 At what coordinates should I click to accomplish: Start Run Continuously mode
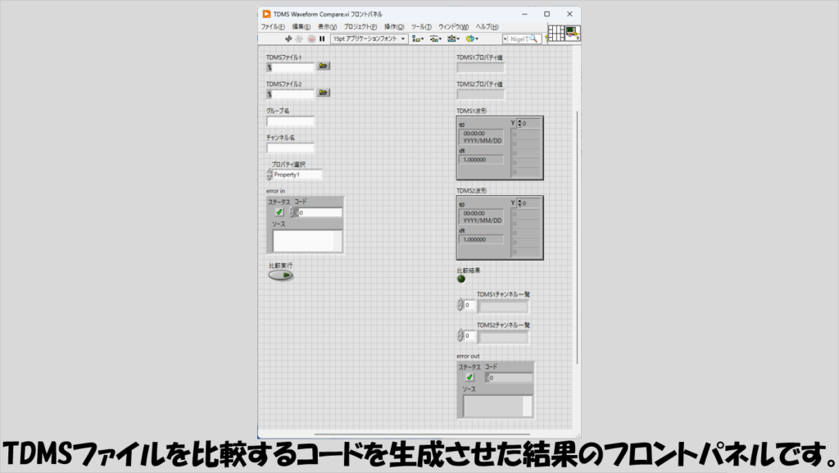pos(299,39)
